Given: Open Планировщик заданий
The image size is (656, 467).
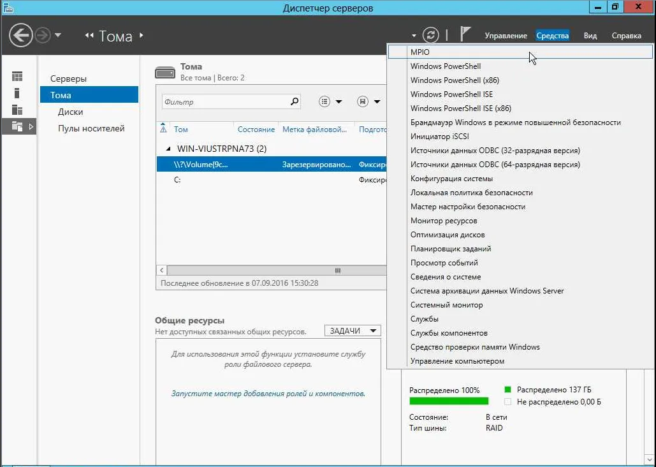Looking at the screenshot, I should tap(520, 248).
